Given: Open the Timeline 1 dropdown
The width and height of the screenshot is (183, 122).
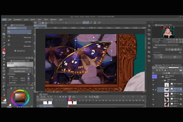Looking at the screenshot, I should [x=44, y=100].
